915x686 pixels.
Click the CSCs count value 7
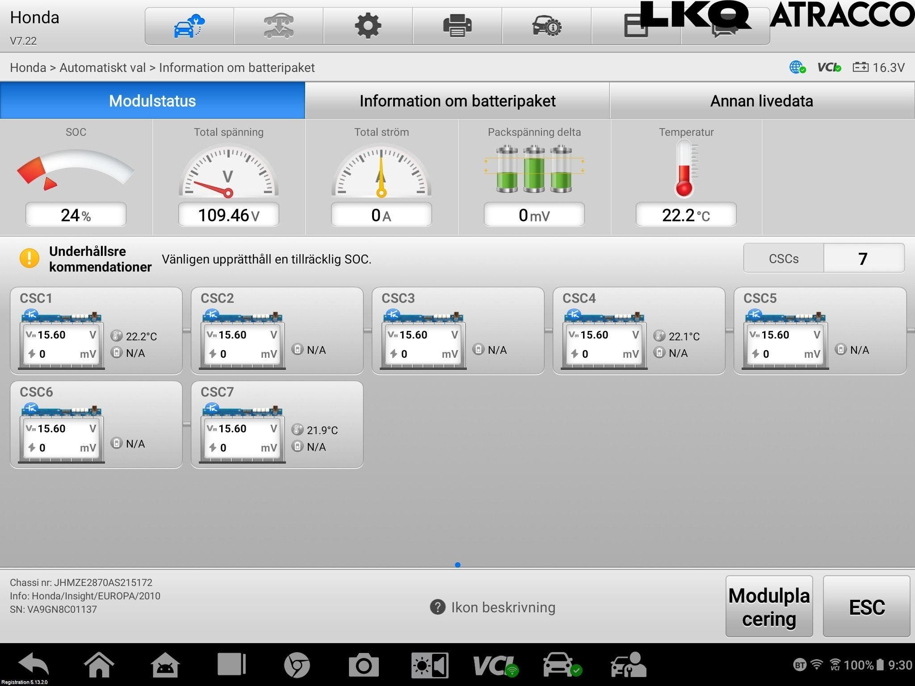click(863, 258)
